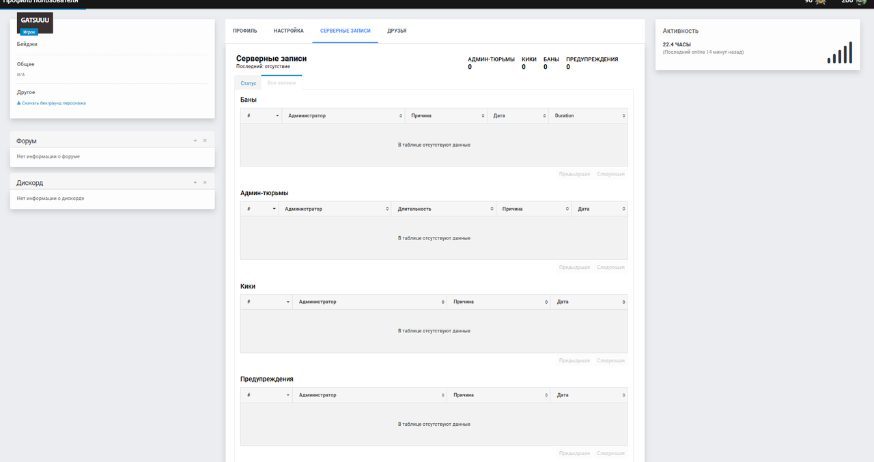Viewport: 874px width, 462px height.
Task: Click Предыдущая under the Кики table
Action: point(574,360)
